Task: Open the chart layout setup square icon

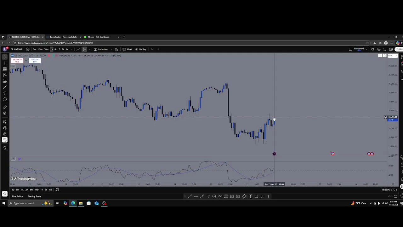Action: pos(350,49)
